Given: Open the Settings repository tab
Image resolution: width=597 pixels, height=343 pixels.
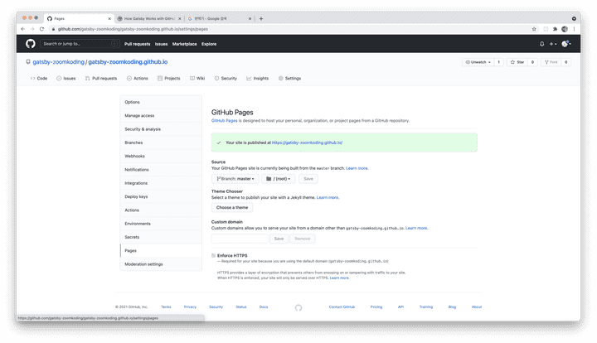Looking at the screenshot, I should tap(289, 79).
